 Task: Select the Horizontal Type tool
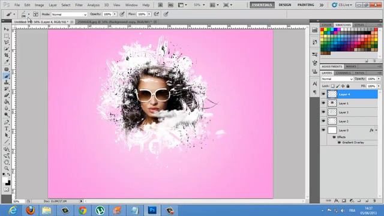coord(7,129)
